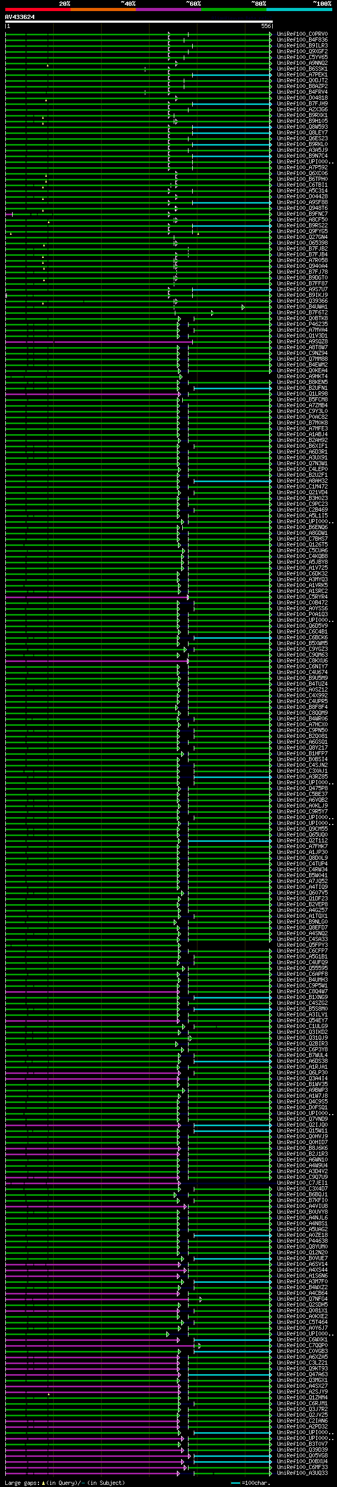This screenshot has width=337, height=1487.
Task: Click the query end position 556
Action: pyautogui.click(x=265, y=26)
